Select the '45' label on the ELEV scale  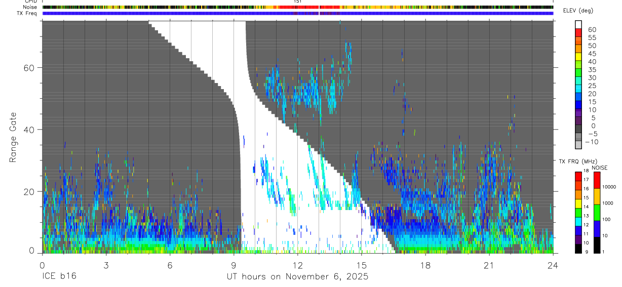592,53
